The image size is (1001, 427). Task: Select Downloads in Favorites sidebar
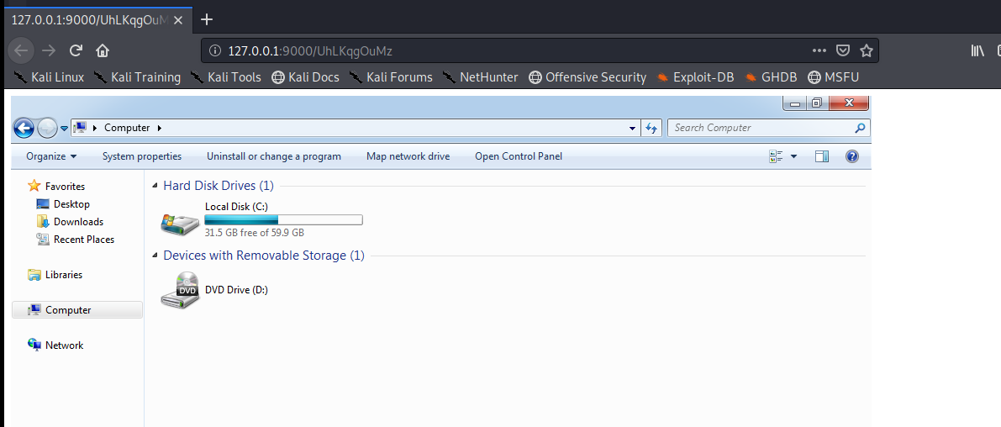point(78,222)
